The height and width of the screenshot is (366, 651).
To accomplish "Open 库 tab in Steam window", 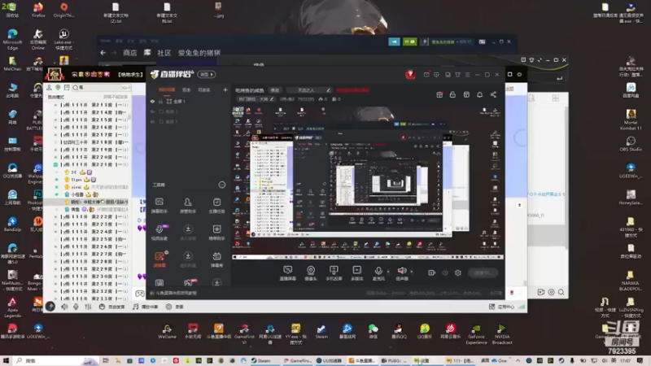I will pos(147,53).
